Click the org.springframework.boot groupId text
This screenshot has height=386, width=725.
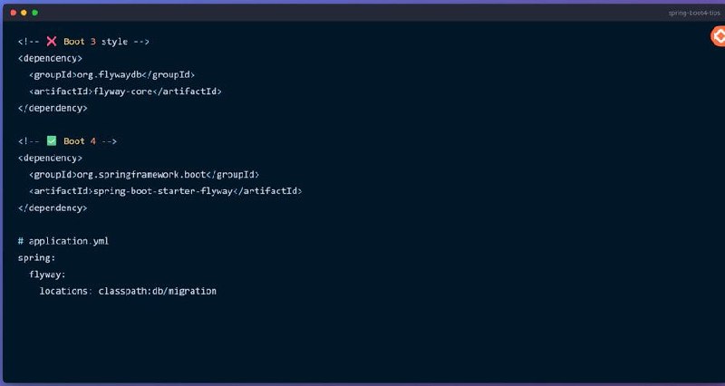tap(141, 175)
